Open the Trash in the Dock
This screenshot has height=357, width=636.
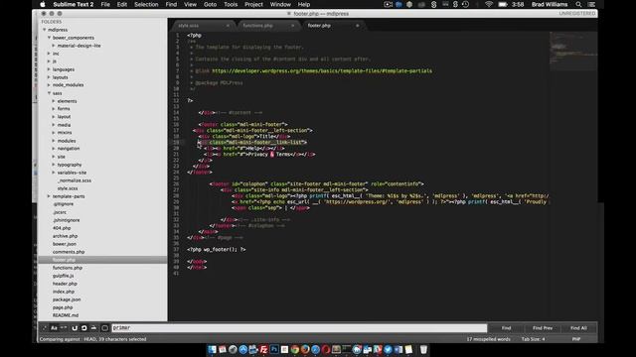point(423,349)
